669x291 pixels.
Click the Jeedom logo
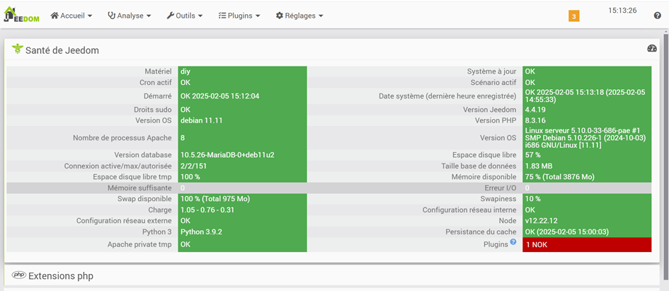click(x=21, y=15)
